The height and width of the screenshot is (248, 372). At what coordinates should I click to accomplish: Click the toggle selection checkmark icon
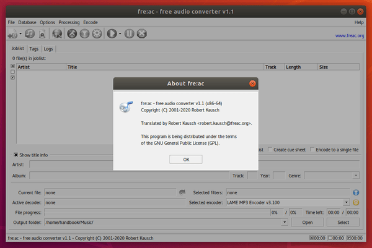(x=12, y=77)
